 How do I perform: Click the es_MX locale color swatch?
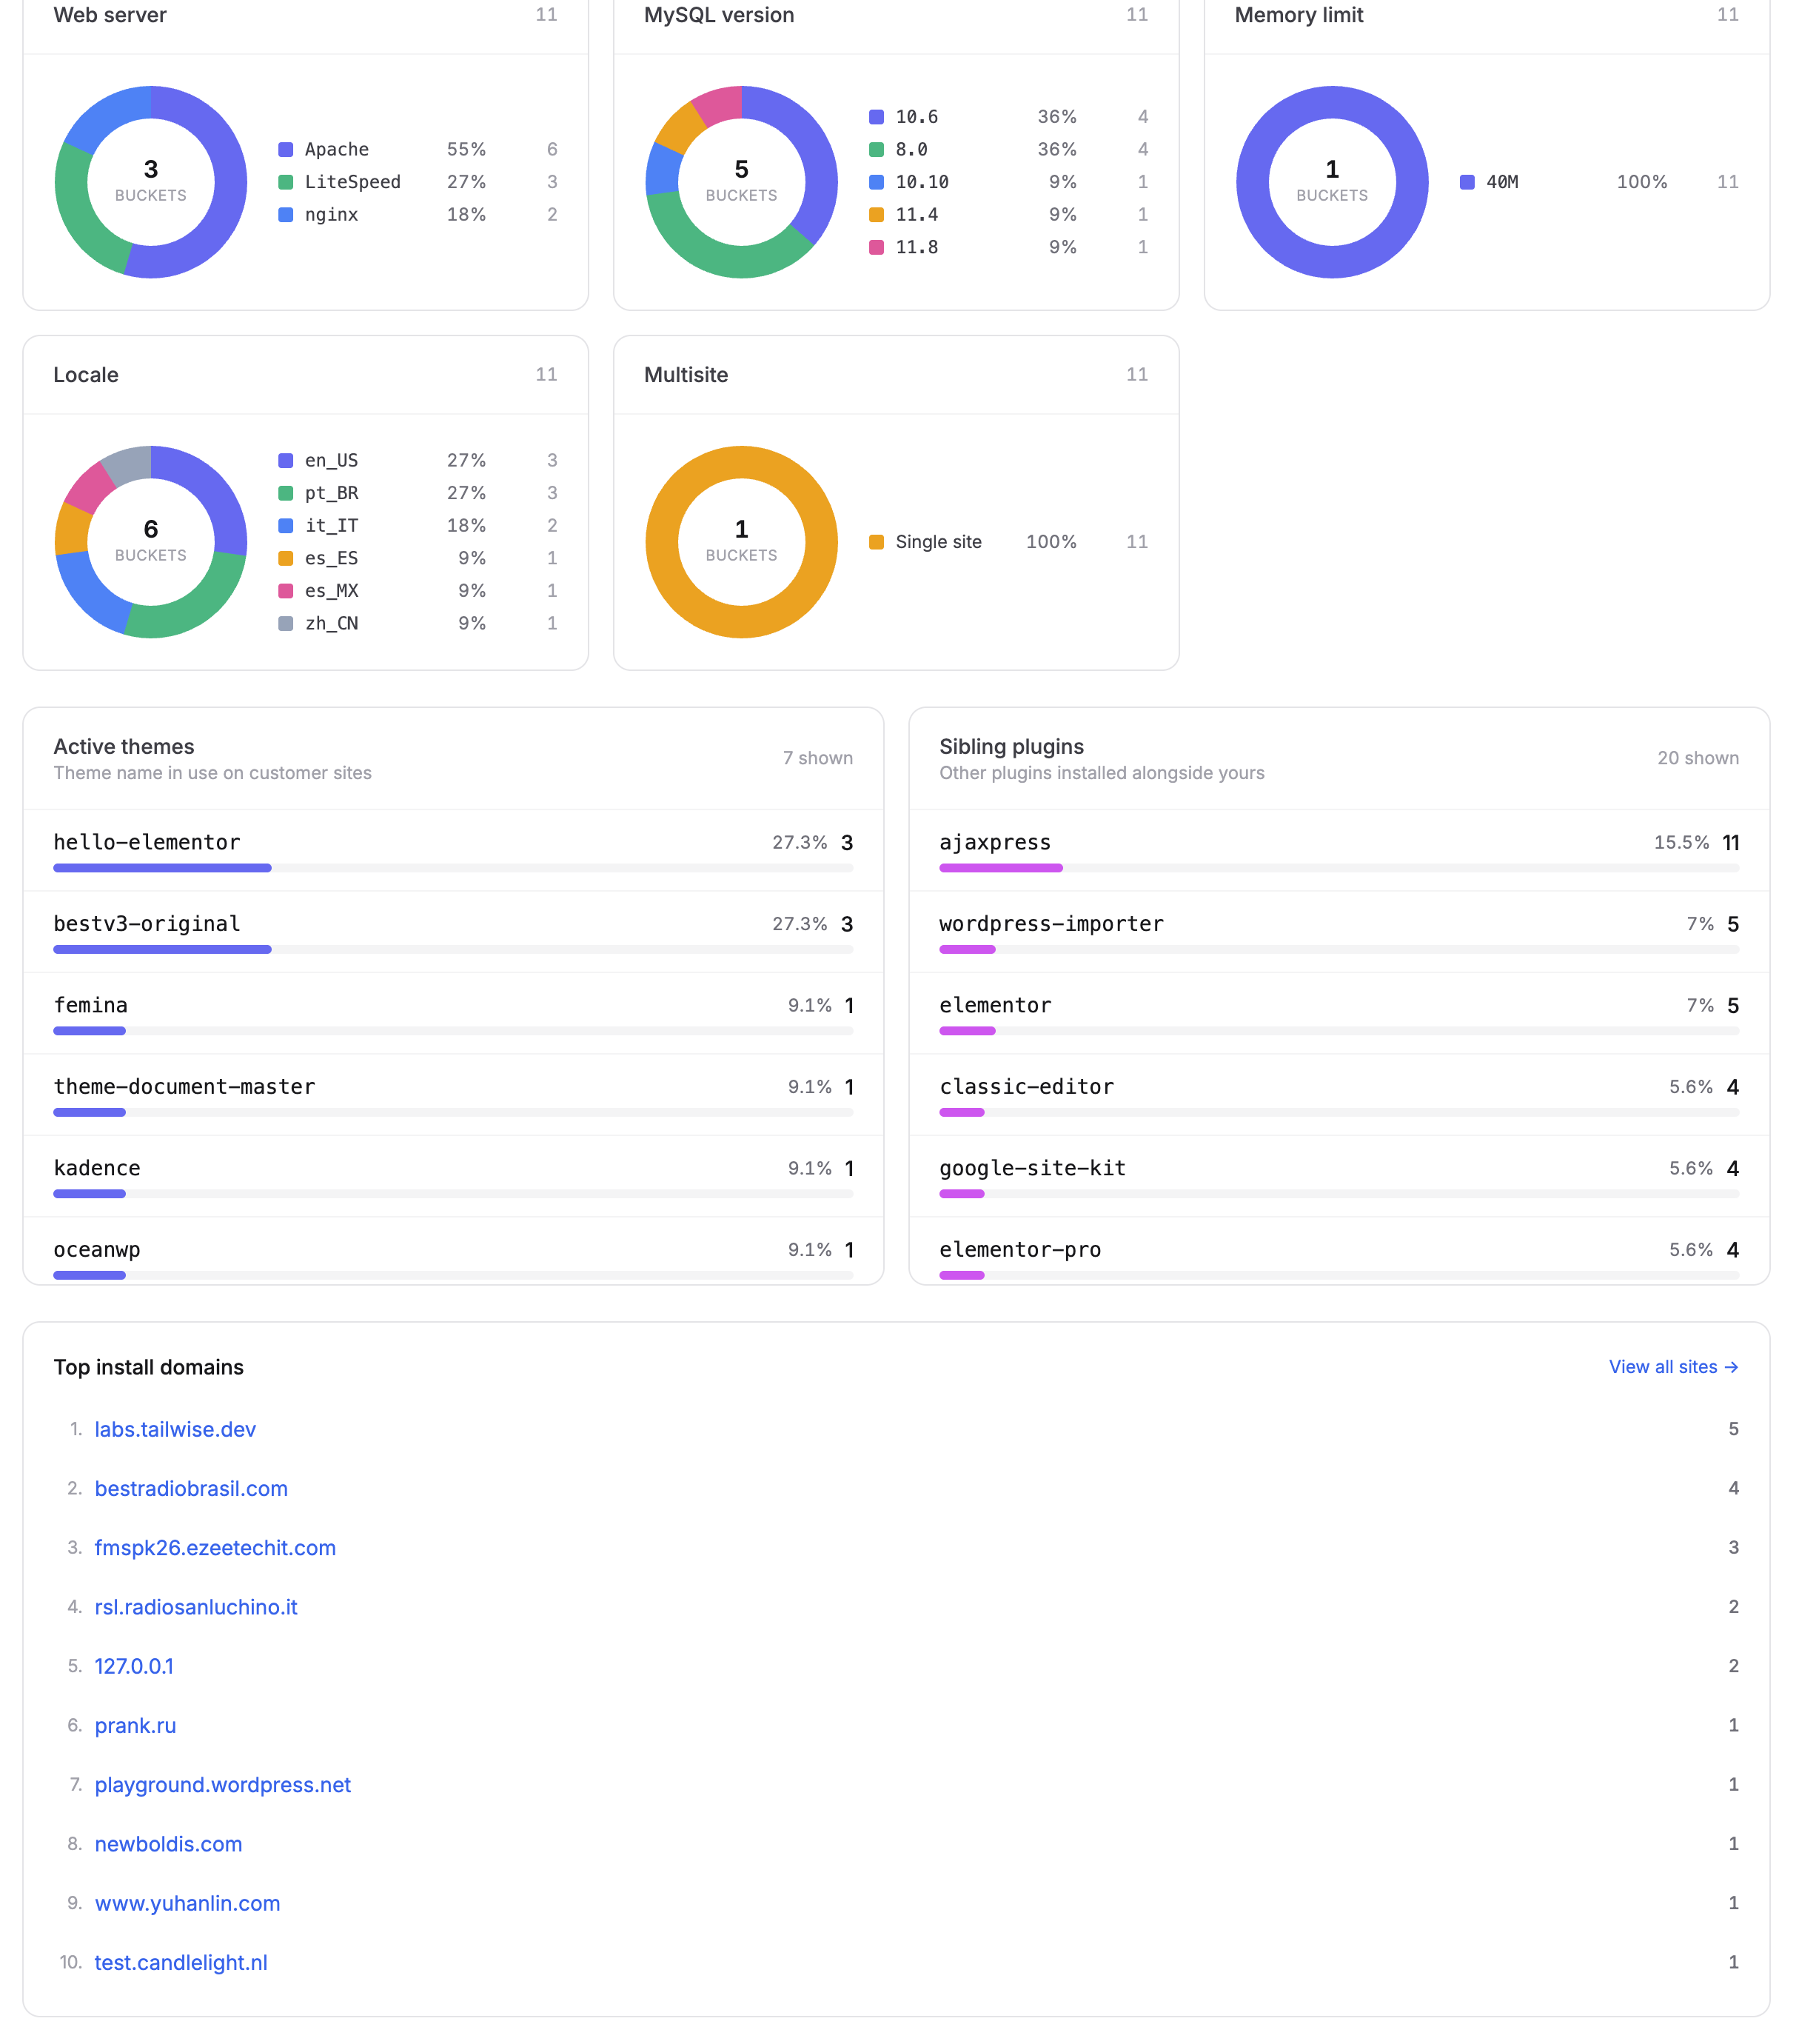coord(286,591)
